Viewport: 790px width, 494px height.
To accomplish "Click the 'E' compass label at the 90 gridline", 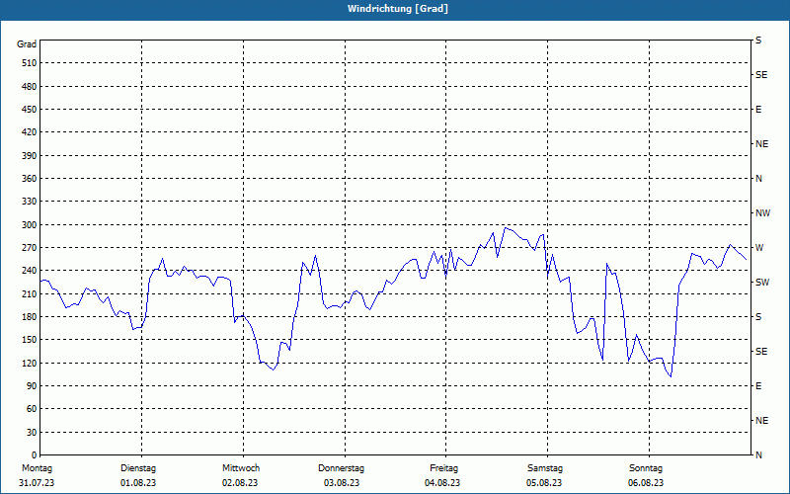I will click(x=758, y=385).
